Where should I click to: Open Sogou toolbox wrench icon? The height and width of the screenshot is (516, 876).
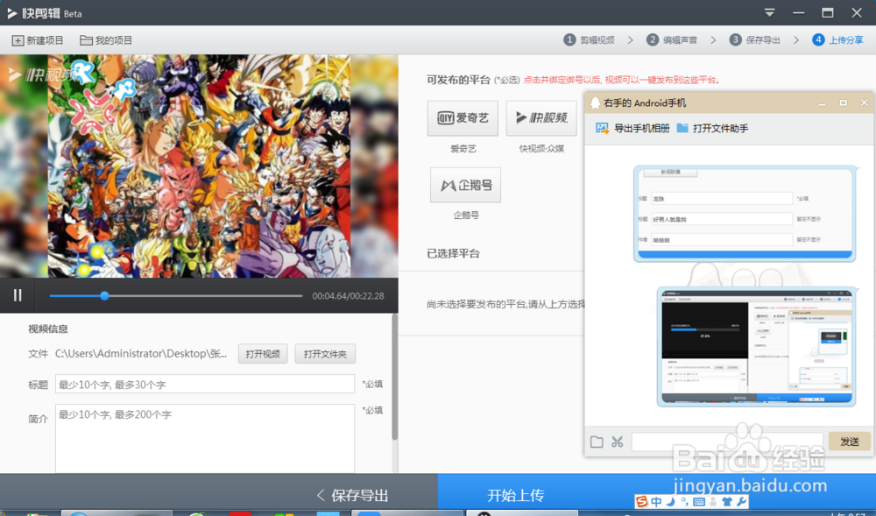[x=741, y=501]
